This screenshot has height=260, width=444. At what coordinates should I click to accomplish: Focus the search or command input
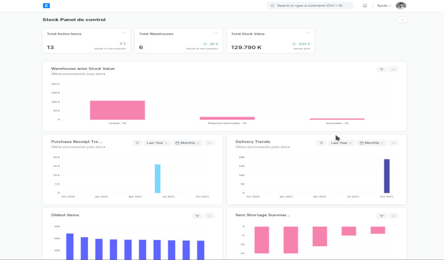pos(310,6)
